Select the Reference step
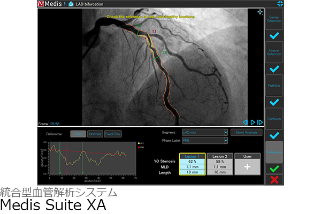This screenshot has width=321, height=214. [x=274, y=152]
